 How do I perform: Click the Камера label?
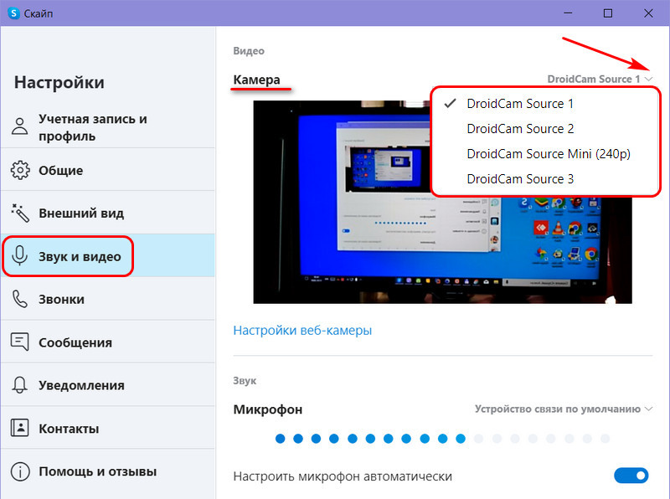click(256, 80)
